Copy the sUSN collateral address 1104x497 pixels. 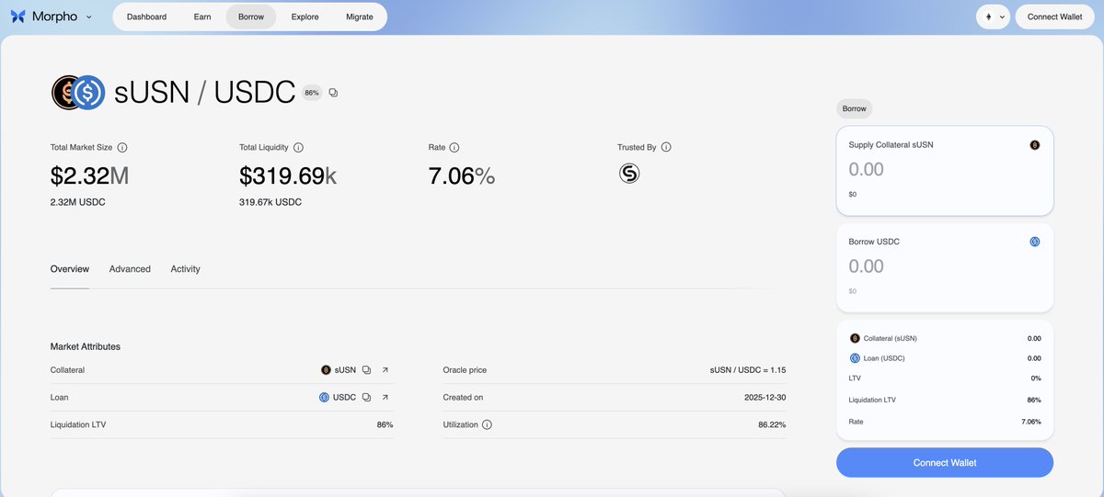pyautogui.click(x=366, y=370)
